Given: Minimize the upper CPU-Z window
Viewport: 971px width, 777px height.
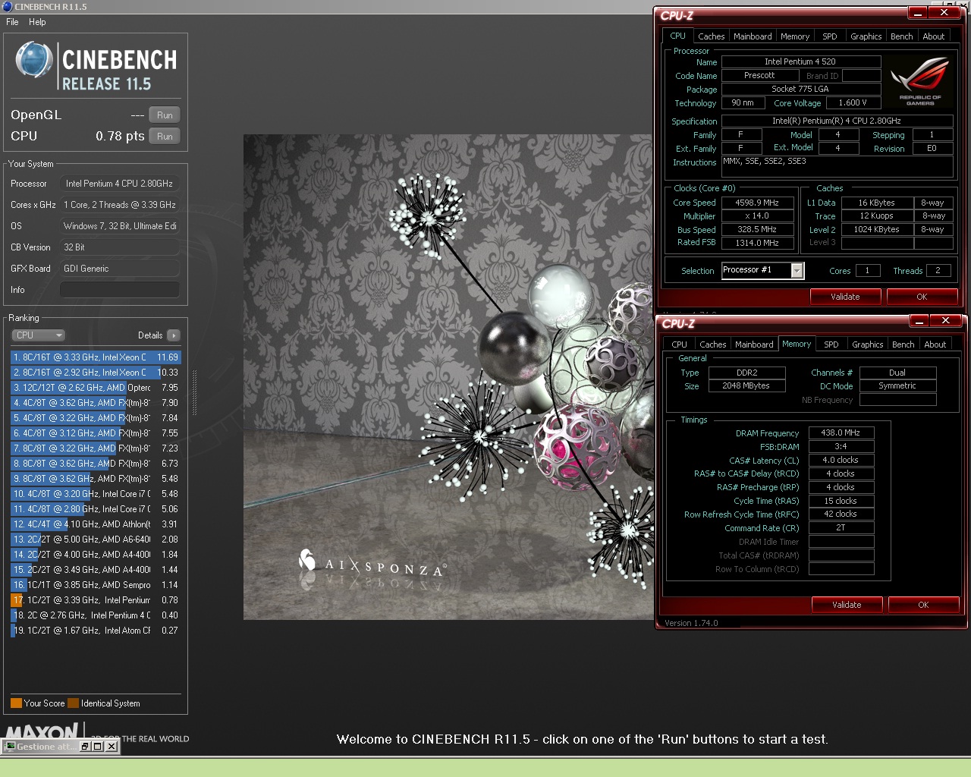Looking at the screenshot, I should click(x=918, y=13).
